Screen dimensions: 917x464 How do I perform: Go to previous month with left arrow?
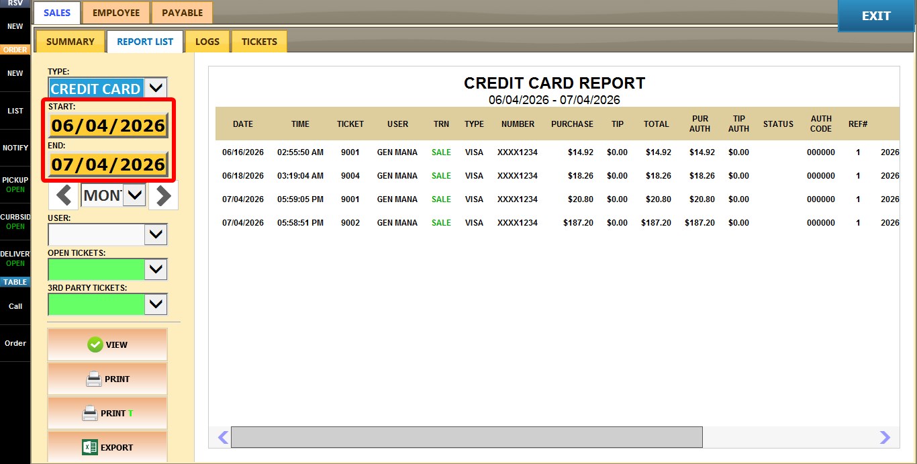click(64, 195)
